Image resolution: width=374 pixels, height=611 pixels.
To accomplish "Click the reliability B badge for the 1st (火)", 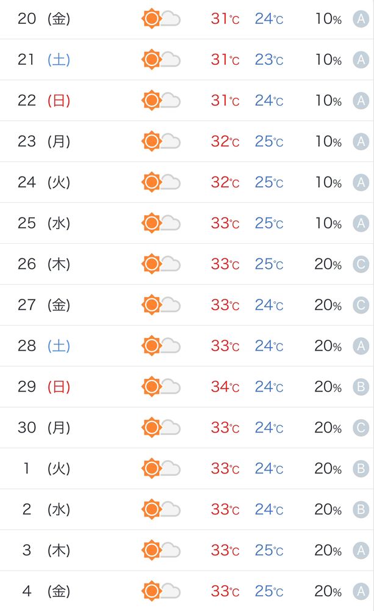I will [361, 469].
